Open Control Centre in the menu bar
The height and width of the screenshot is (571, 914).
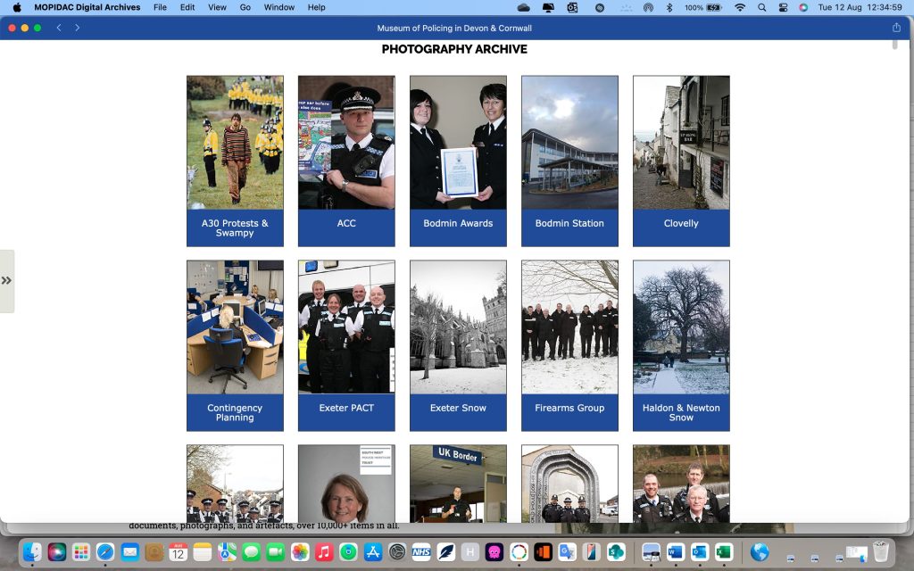[x=783, y=7]
